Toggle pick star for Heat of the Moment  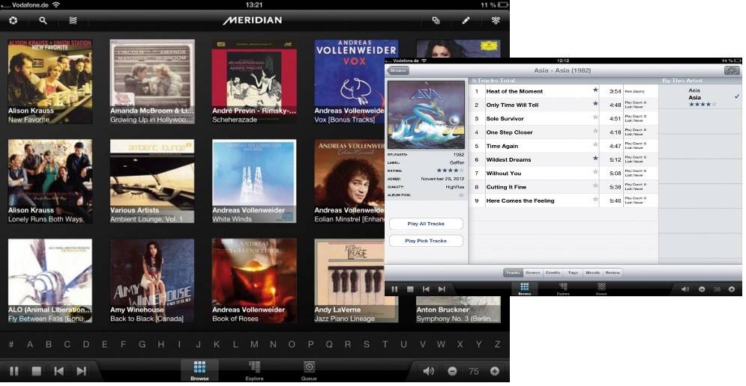click(x=595, y=91)
